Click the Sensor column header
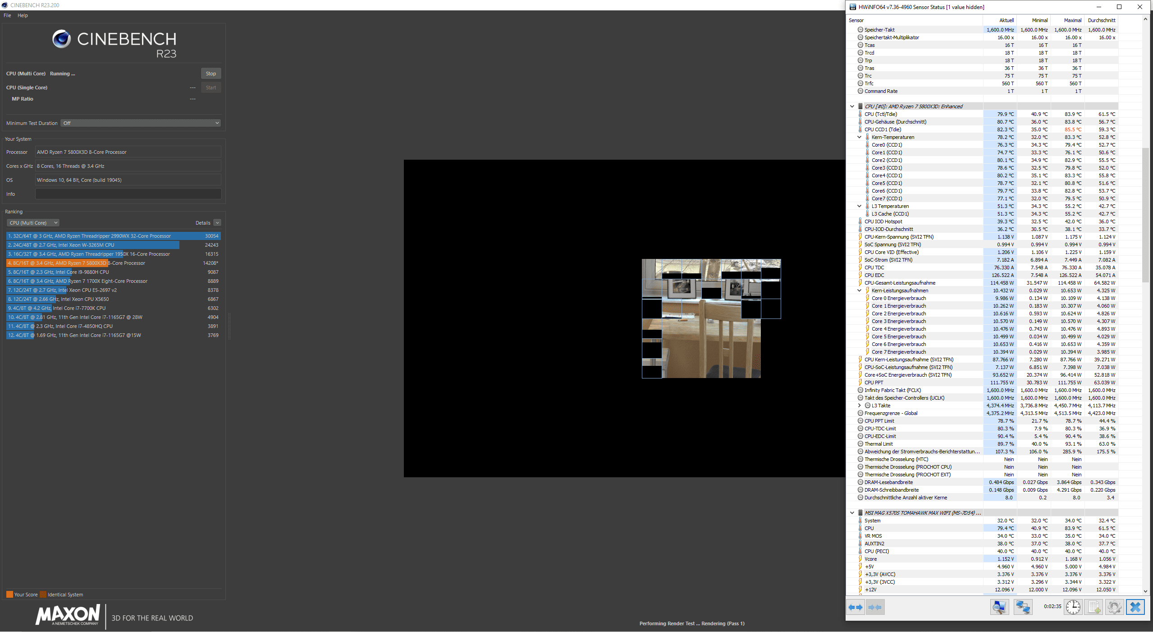Viewport: 1153px width, 632px height. click(x=915, y=20)
